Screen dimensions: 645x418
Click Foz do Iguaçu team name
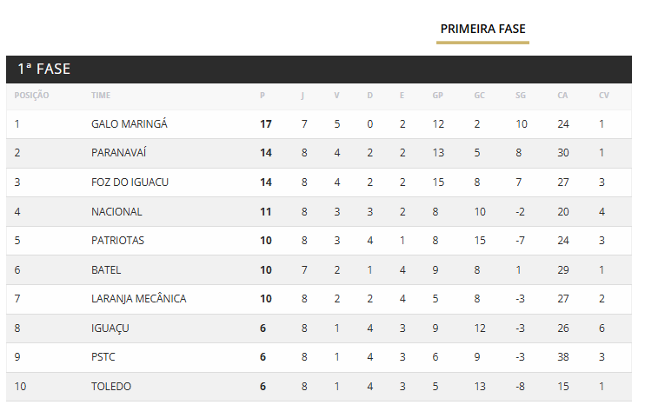point(130,182)
